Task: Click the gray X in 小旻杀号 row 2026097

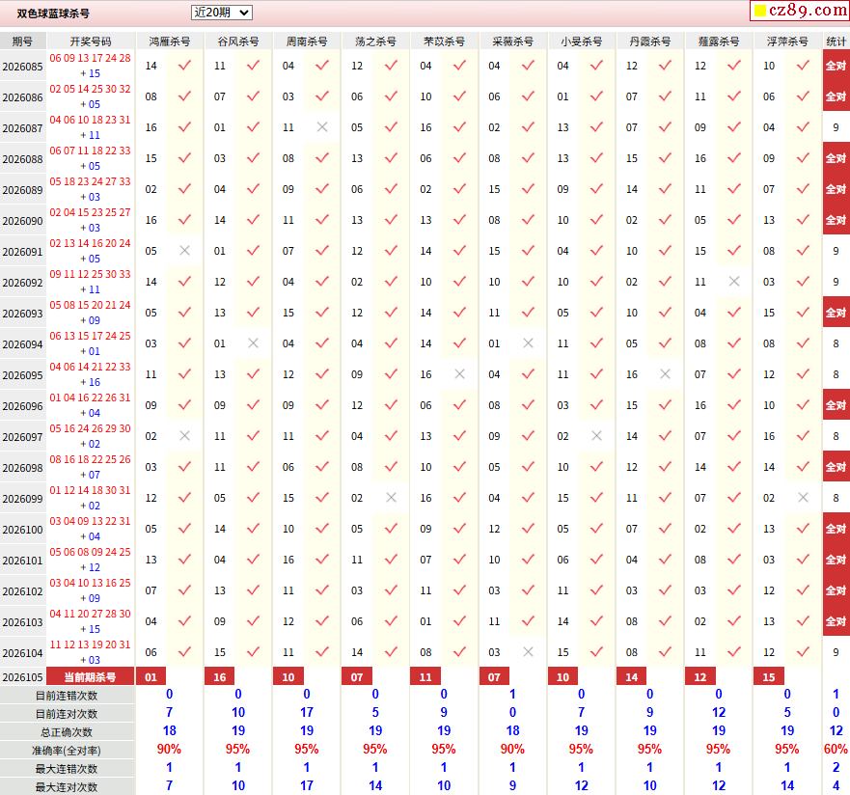Action: 597,436
